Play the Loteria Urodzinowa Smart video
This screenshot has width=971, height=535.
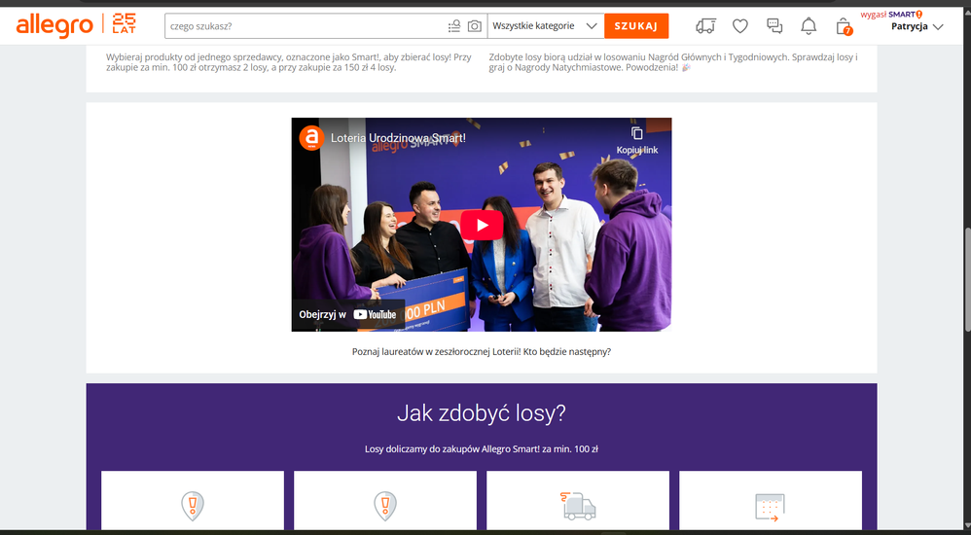click(x=482, y=225)
